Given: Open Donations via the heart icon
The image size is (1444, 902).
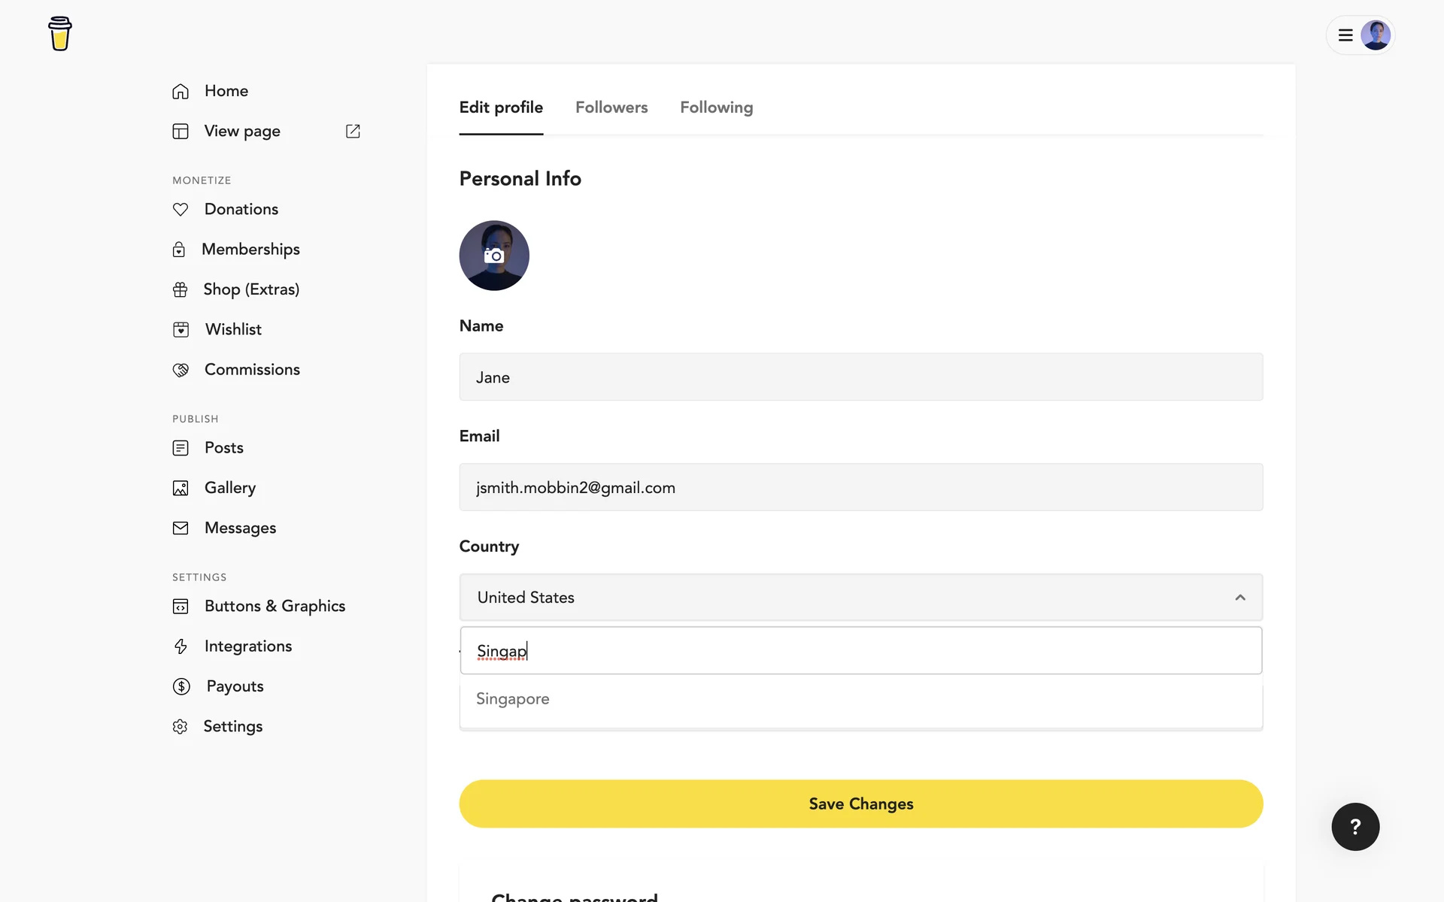Looking at the screenshot, I should 180,210.
